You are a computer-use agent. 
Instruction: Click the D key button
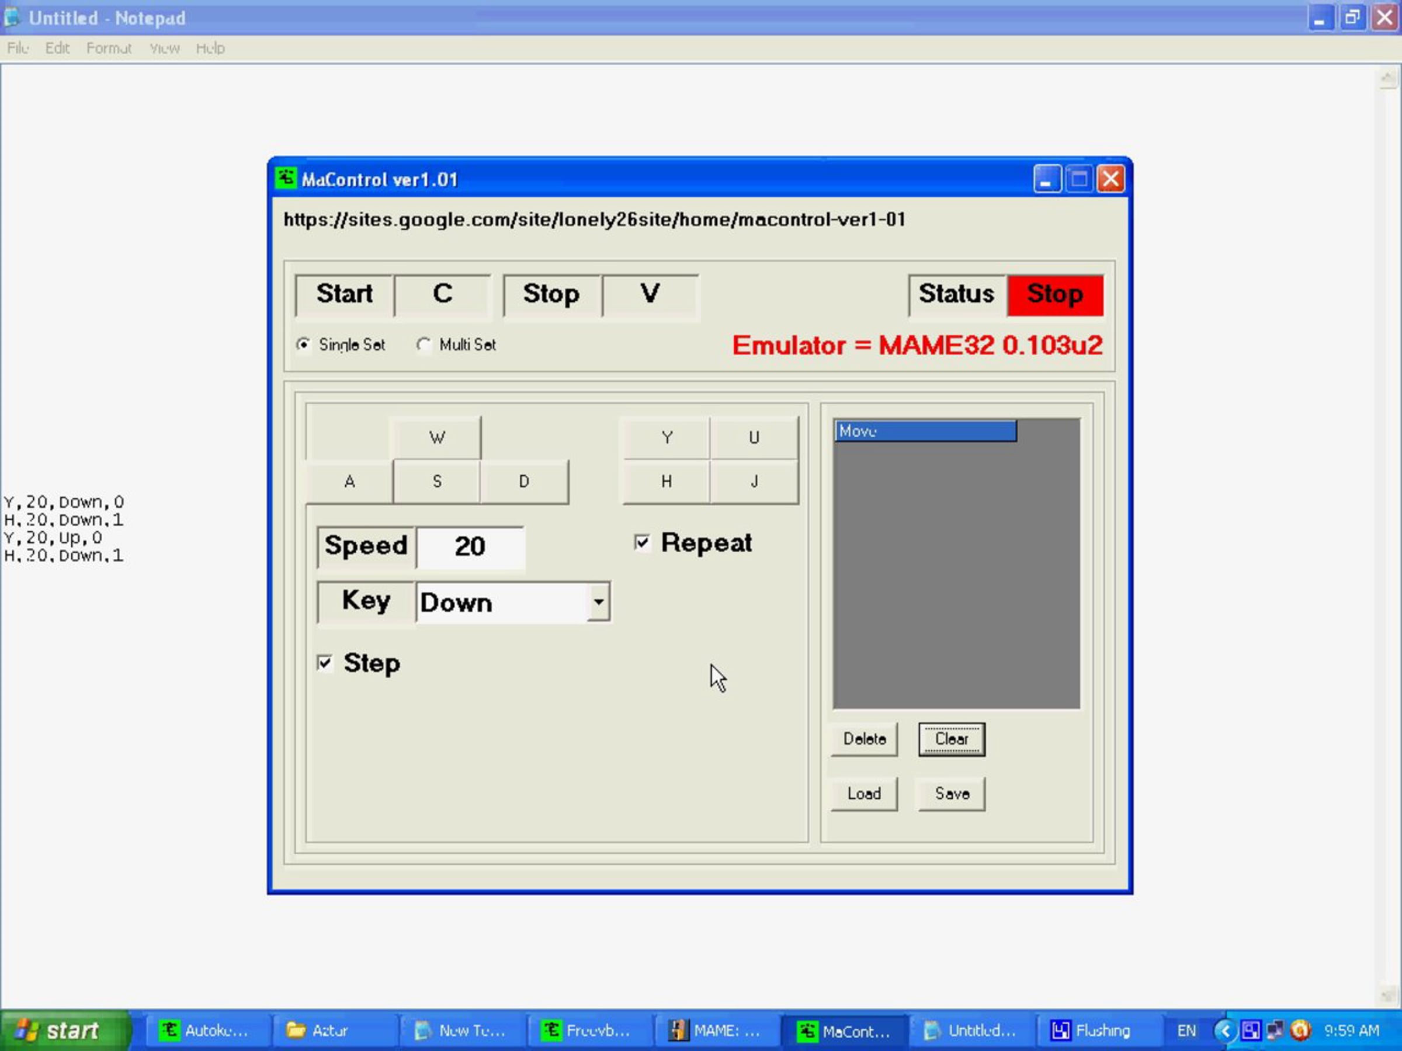click(524, 482)
